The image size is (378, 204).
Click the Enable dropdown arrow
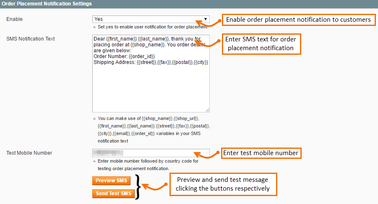205,19
